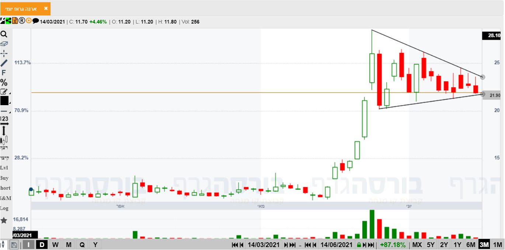Select daily D interval

(x=42, y=245)
